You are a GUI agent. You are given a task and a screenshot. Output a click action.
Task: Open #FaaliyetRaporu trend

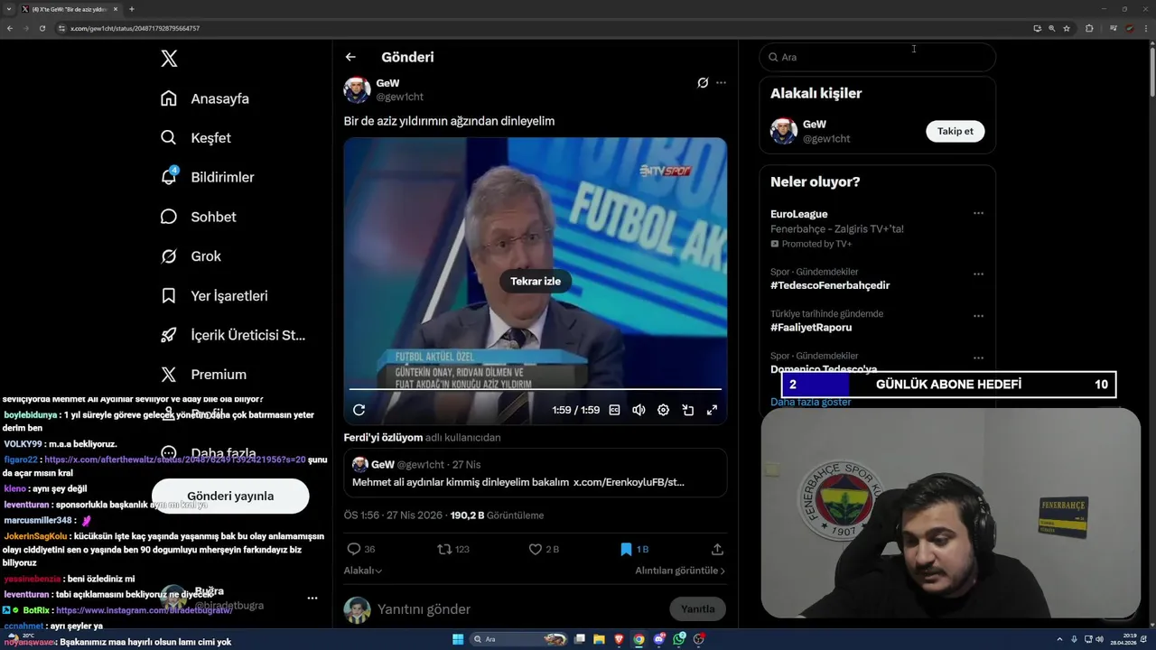pyautogui.click(x=811, y=328)
